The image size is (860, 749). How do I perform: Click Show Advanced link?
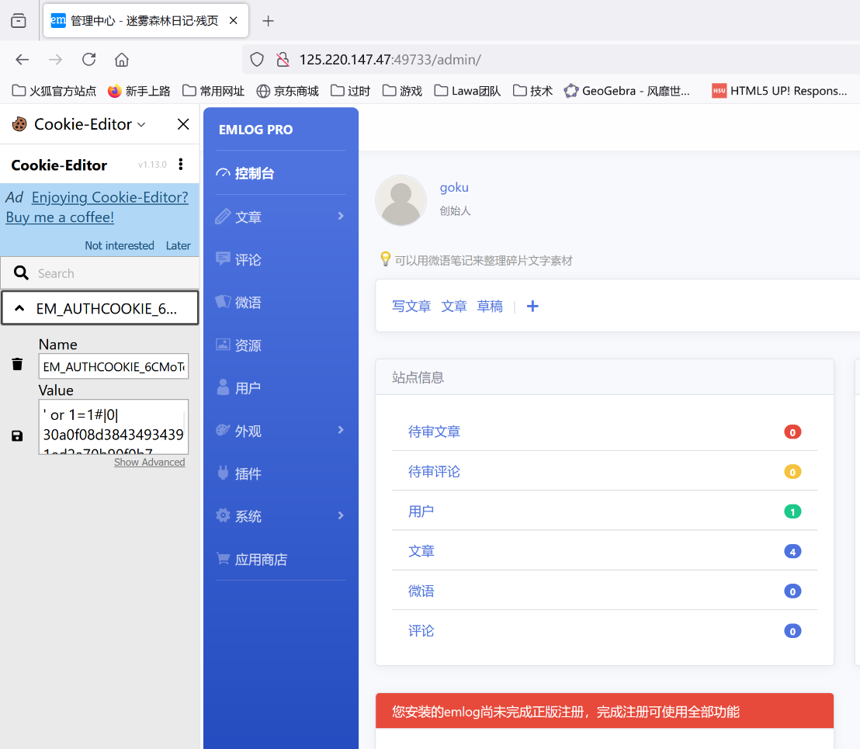coord(149,463)
